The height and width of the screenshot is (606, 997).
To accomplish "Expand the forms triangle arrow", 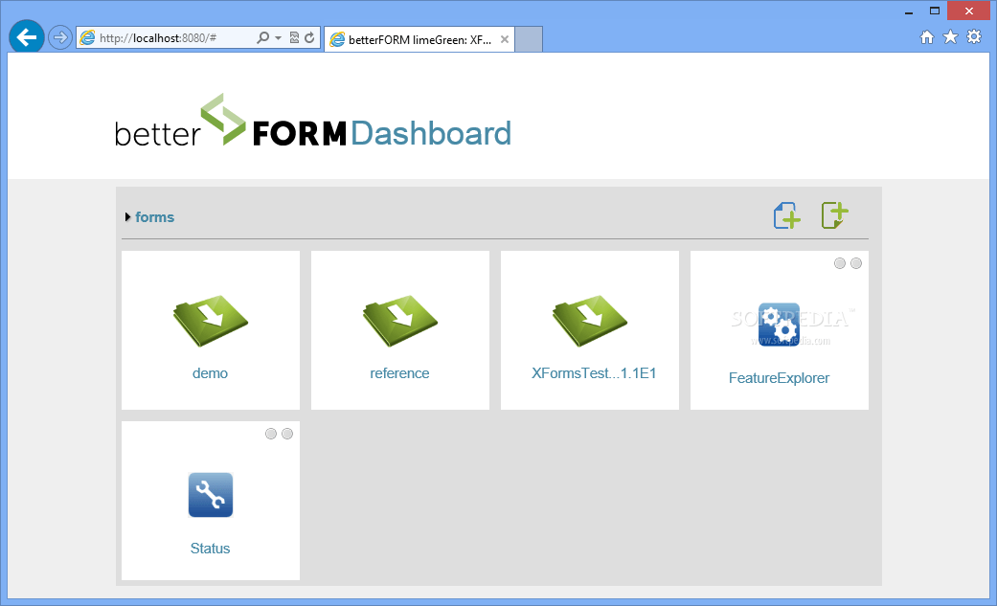I will (x=127, y=216).
